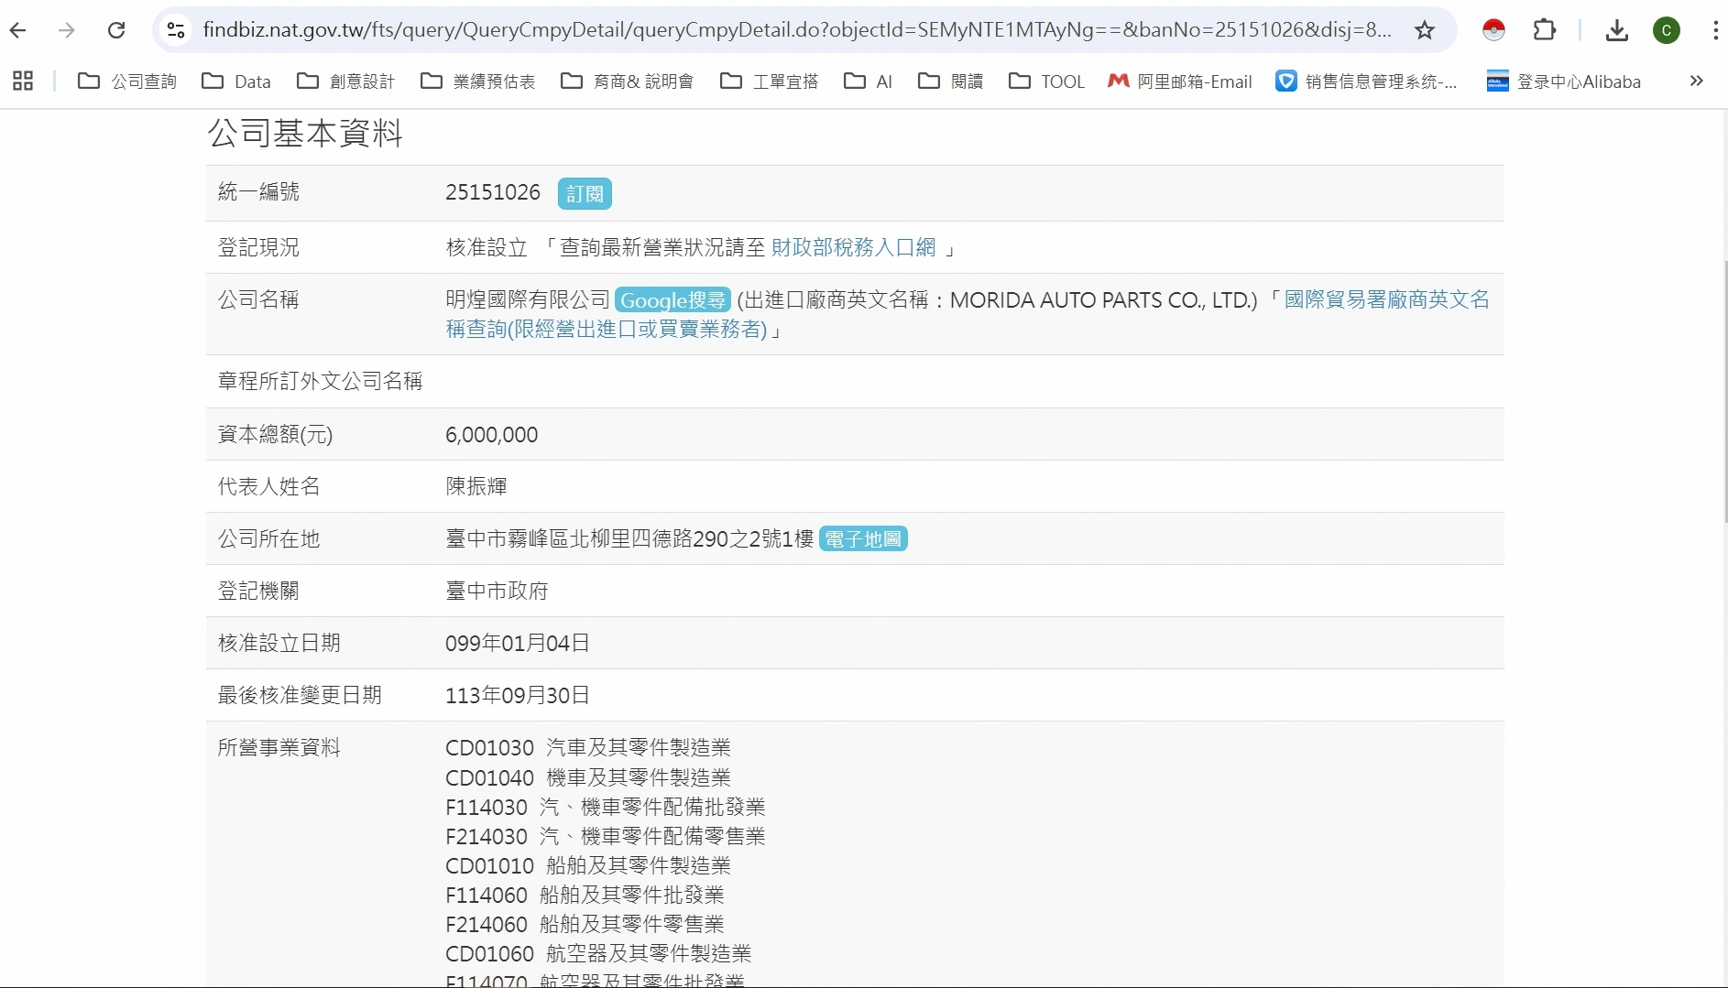
Task: Bookmark this page with the star icon
Action: pyautogui.click(x=1424, y=30)
